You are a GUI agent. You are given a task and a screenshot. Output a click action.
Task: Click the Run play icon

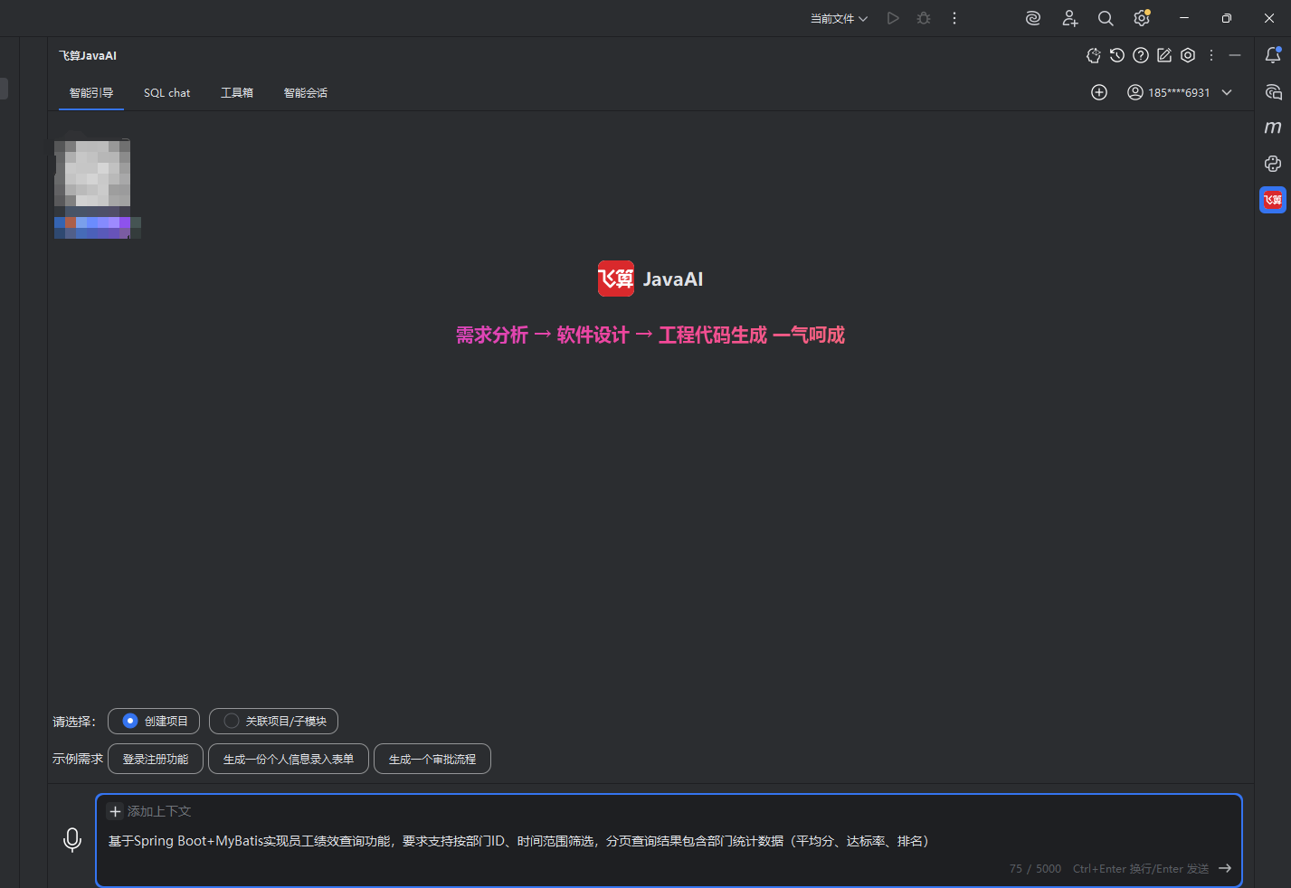pyautogui.click(x=893, y=18)
